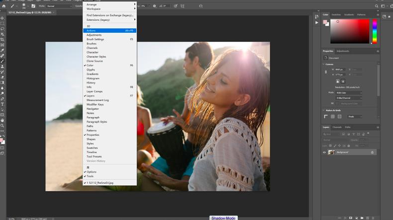Open the brush Mode dropdown in options bar
This screenshot has width=393, height=220.
[59, 6]
